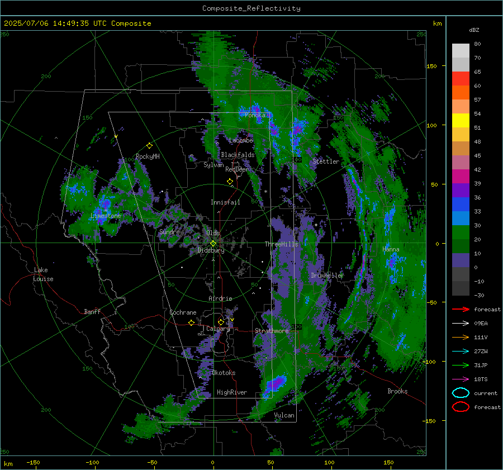
Task: Click the Blackfalds city label
Action: pyautogui.click(x=238, y=155)
